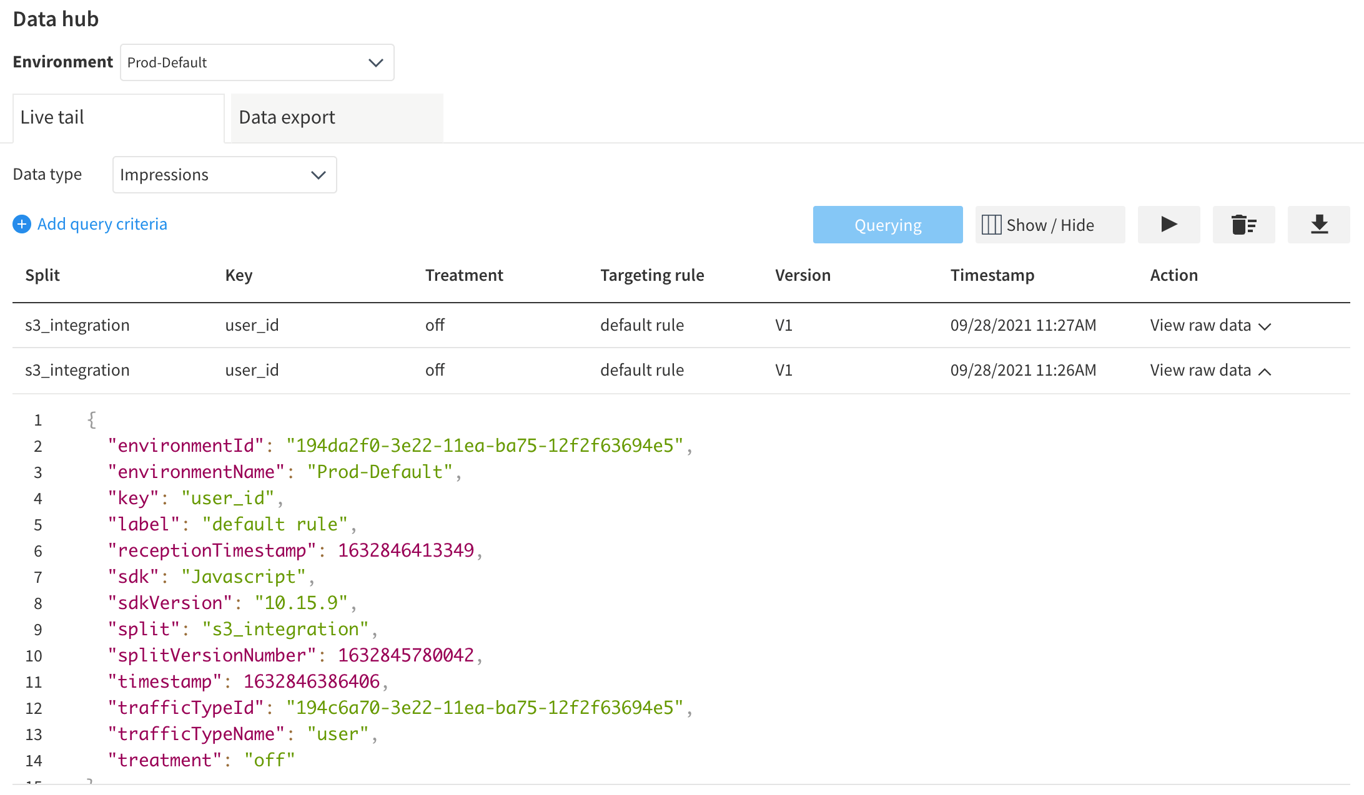
Task: Click the Targeting rule column header
Action: [652, 275]
